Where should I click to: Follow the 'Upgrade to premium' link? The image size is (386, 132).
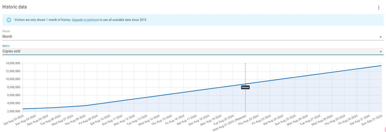pos(85,20)
